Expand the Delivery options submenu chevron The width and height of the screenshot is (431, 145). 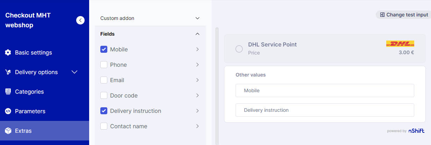click(74, 72)
